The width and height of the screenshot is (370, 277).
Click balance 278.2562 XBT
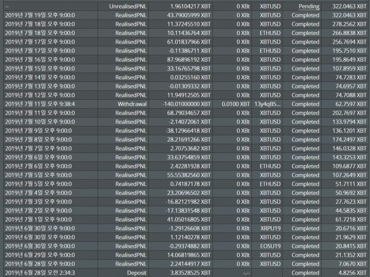(349, 24)
